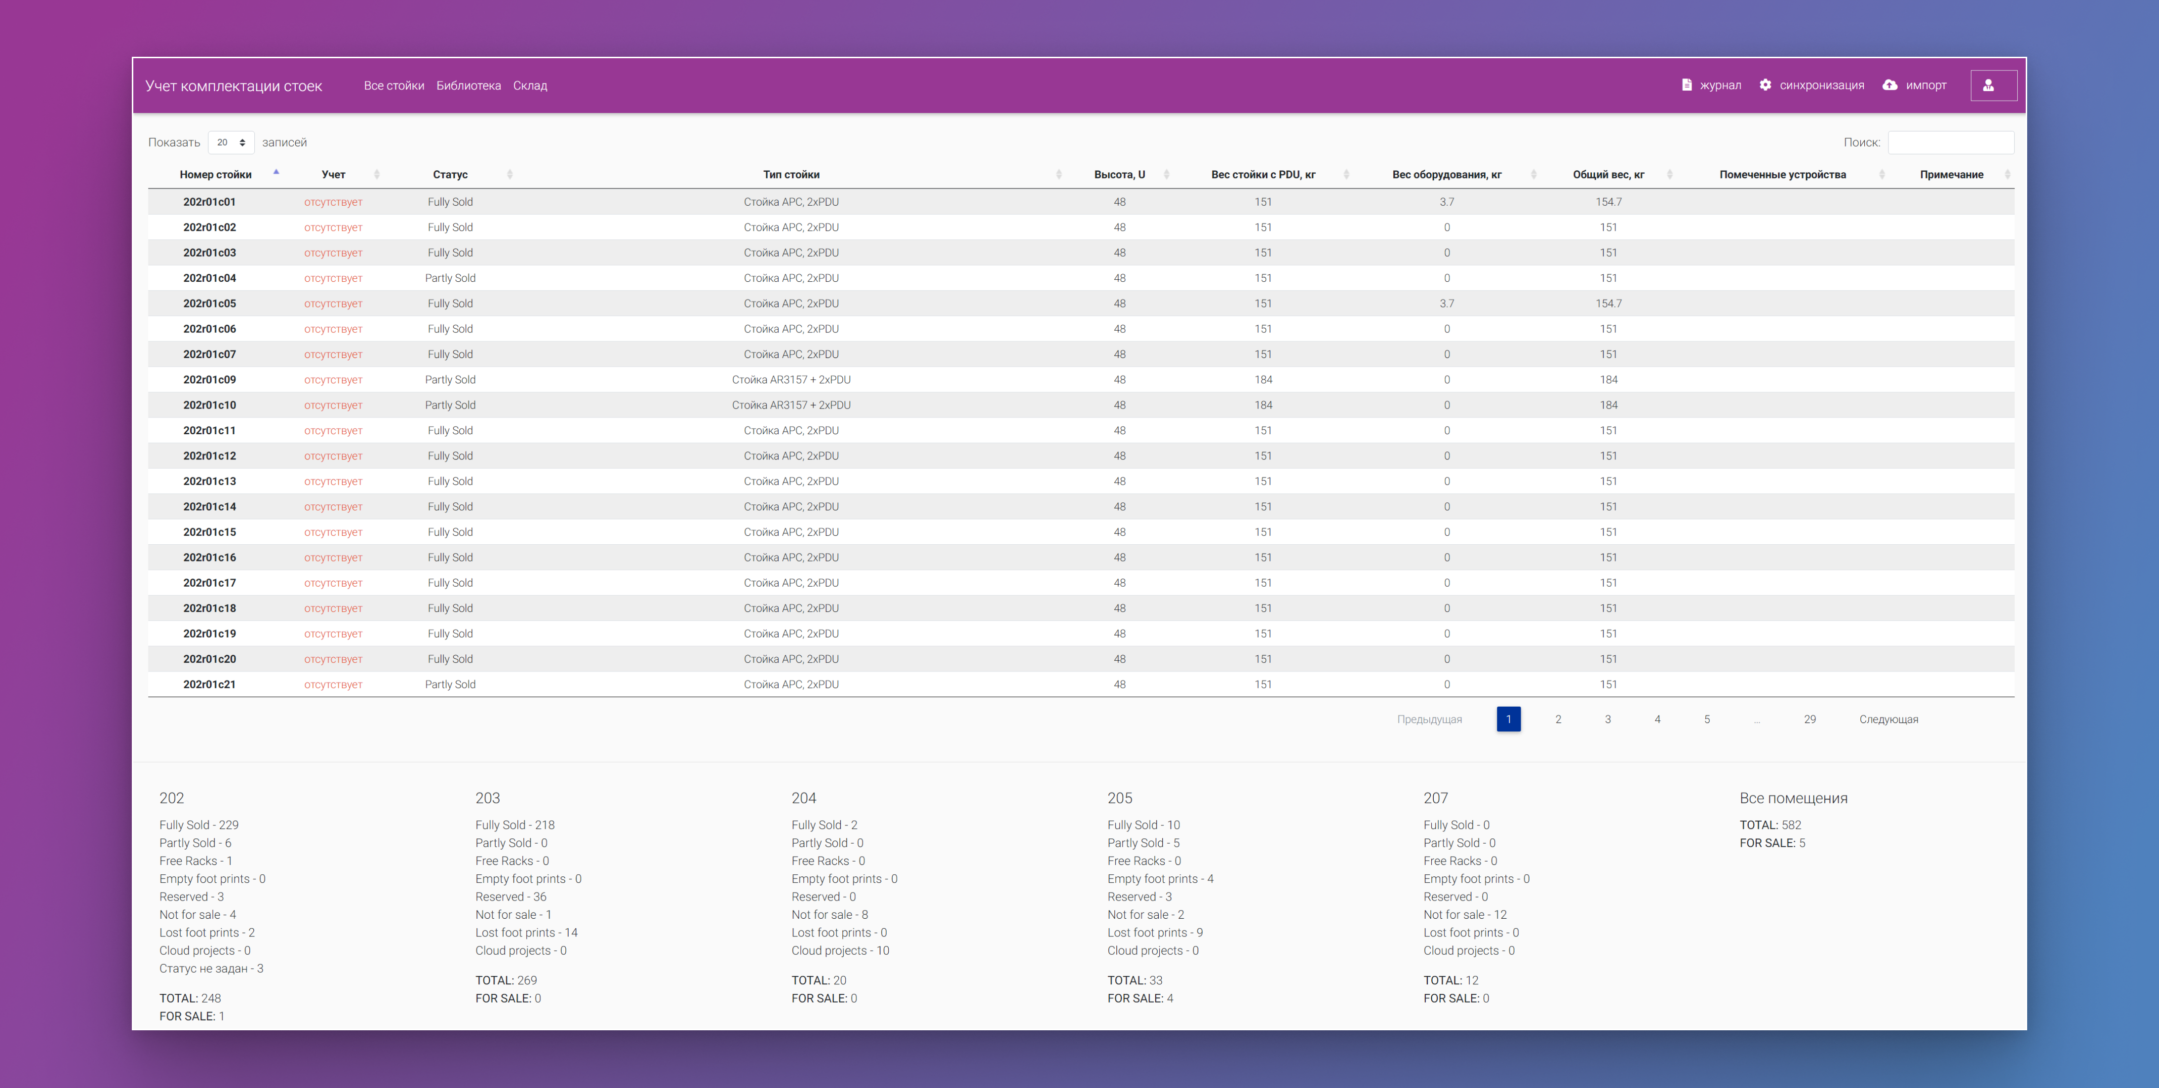Click the room 207 summary heading
The height and width of the screenshot is (1088, 2159).
point(1436,798)
